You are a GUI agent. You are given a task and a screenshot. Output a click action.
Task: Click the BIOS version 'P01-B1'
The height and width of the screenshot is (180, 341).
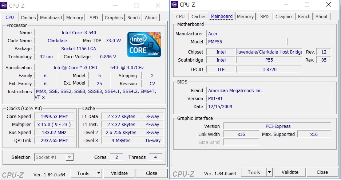(x=269, y=99)
